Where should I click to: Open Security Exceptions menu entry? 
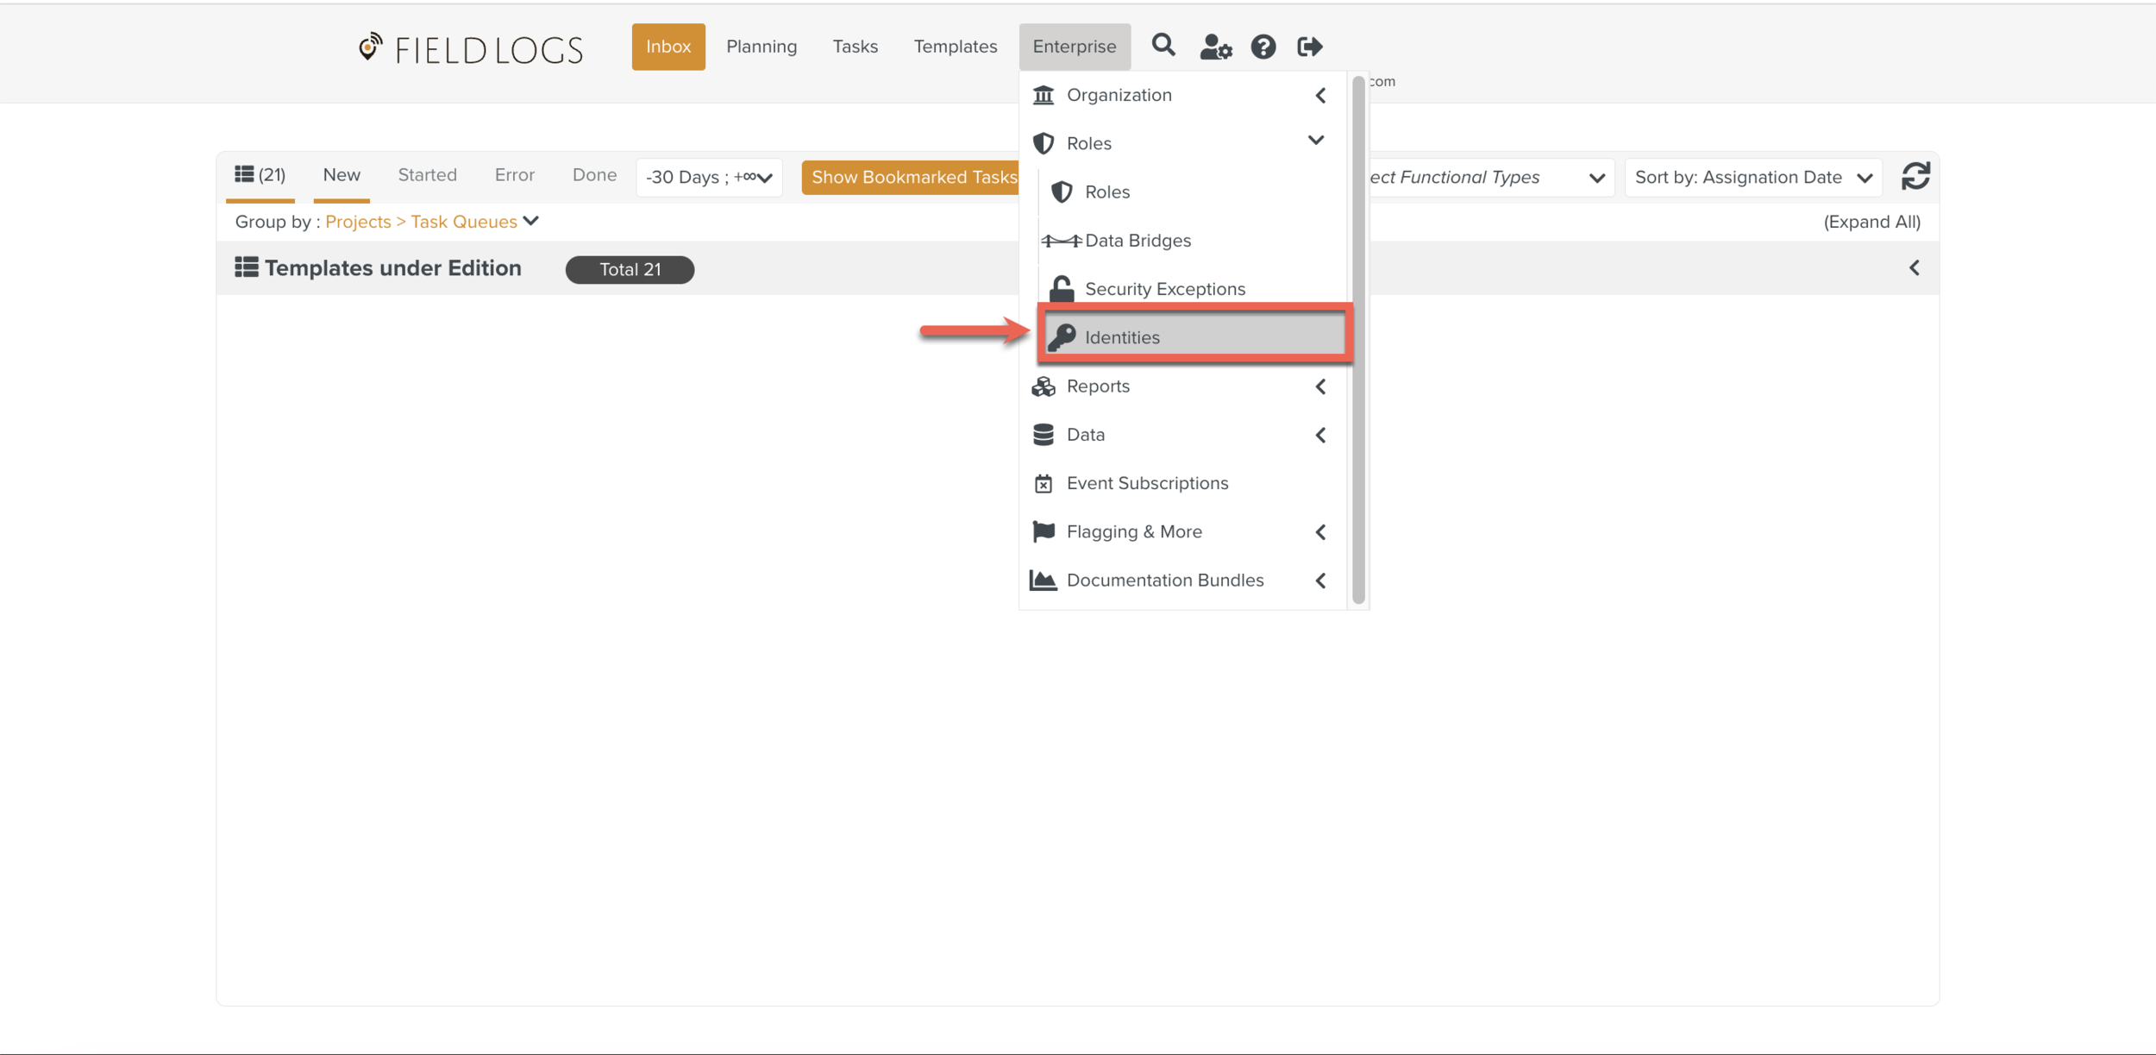(1164, 289)
